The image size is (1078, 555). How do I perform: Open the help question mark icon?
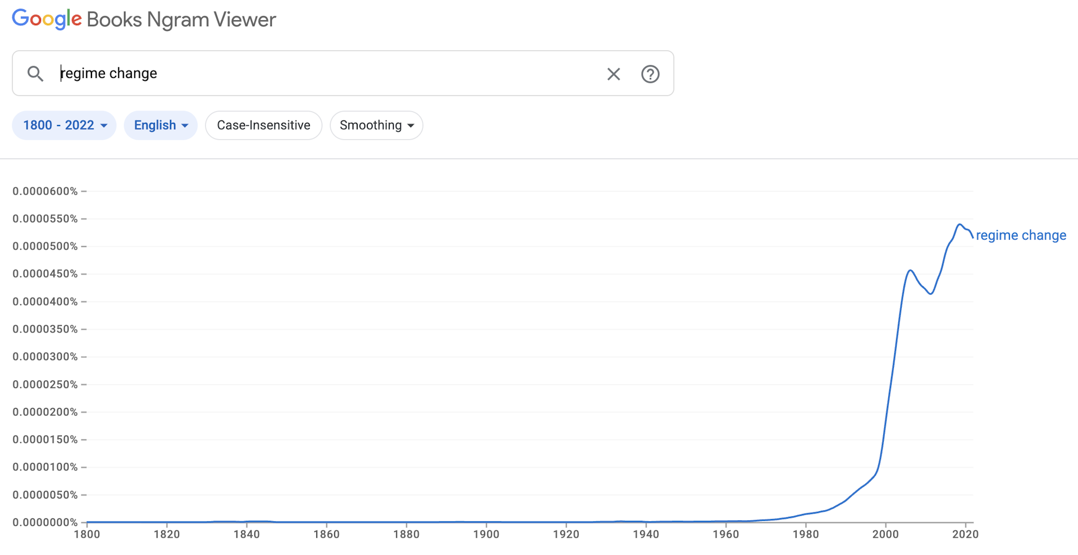click(650, 74)
